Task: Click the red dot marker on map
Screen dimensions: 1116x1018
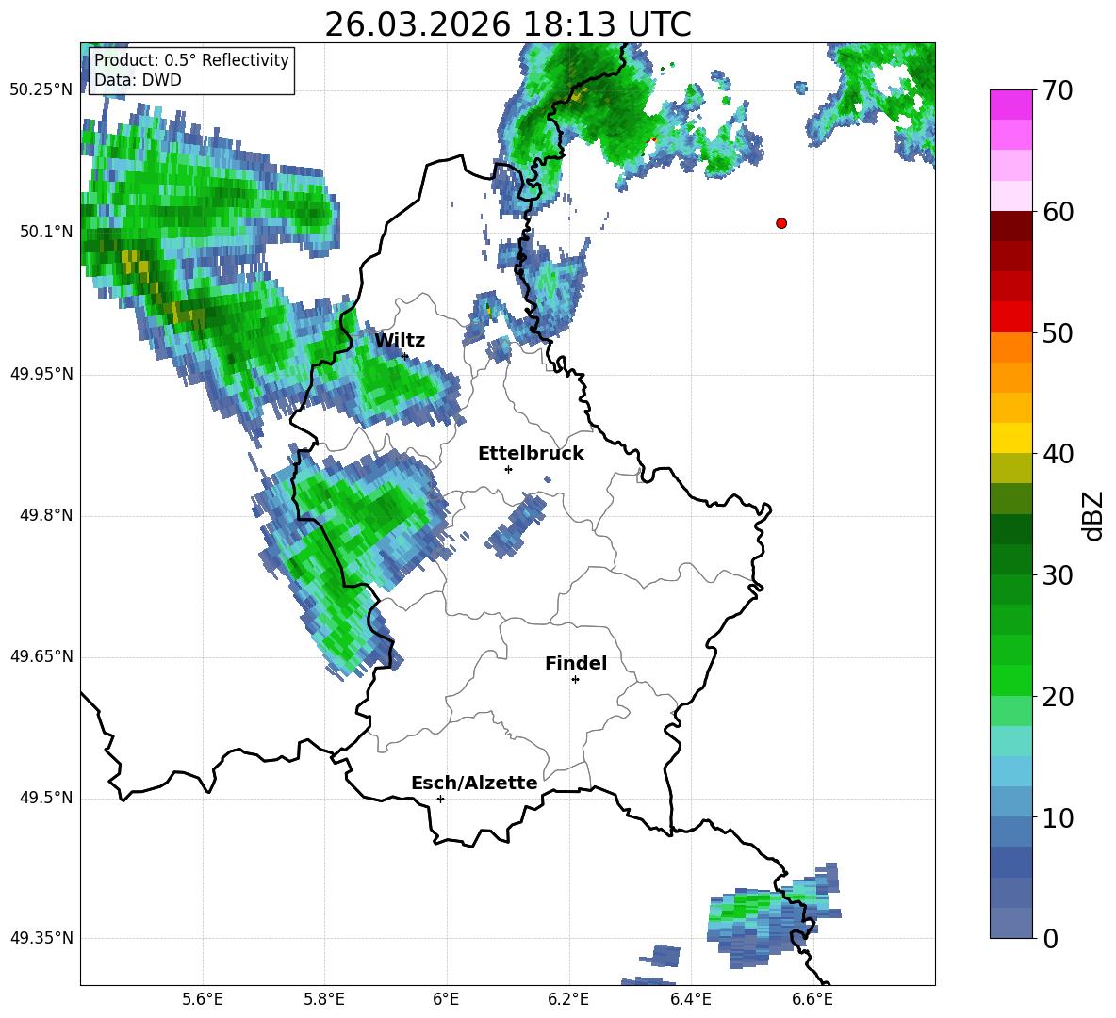Action: [781, 223]
